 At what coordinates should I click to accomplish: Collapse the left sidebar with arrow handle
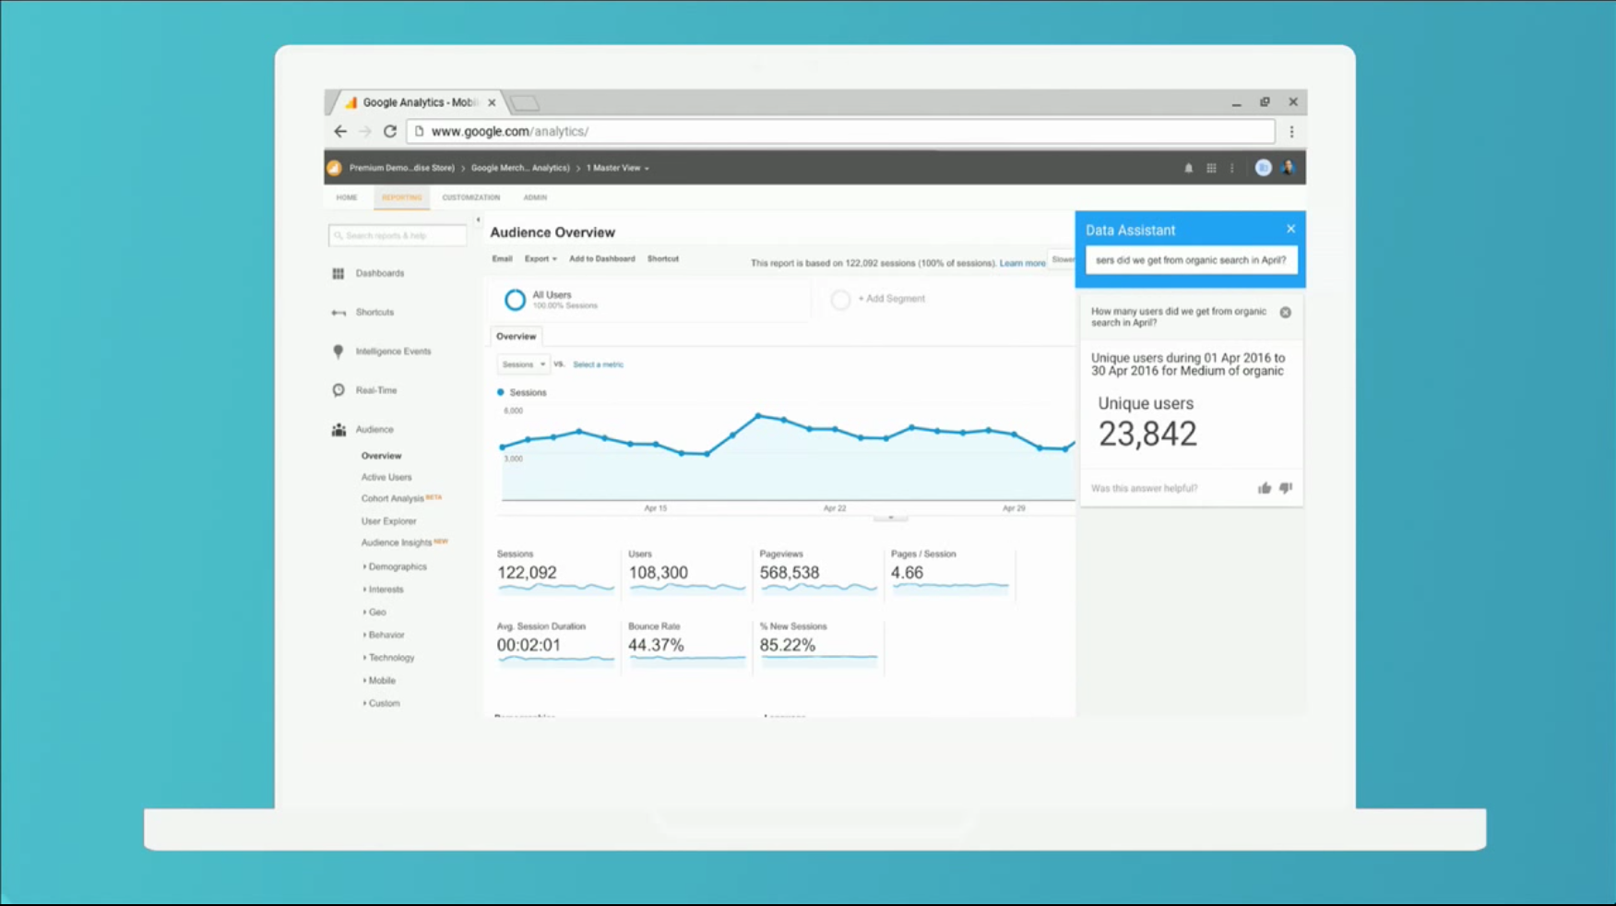(x=478, y=221)
